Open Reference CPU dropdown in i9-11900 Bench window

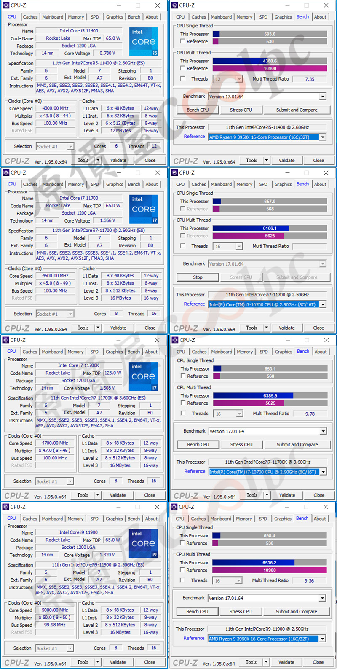322,639
